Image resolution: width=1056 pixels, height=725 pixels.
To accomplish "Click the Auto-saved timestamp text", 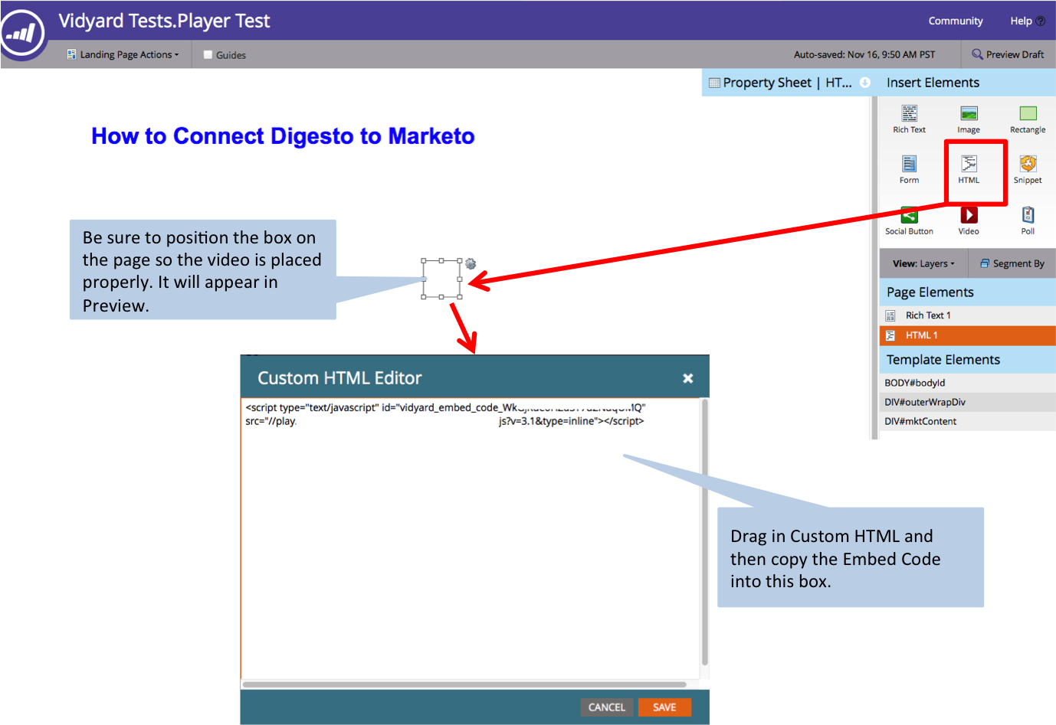I will 864,54.
